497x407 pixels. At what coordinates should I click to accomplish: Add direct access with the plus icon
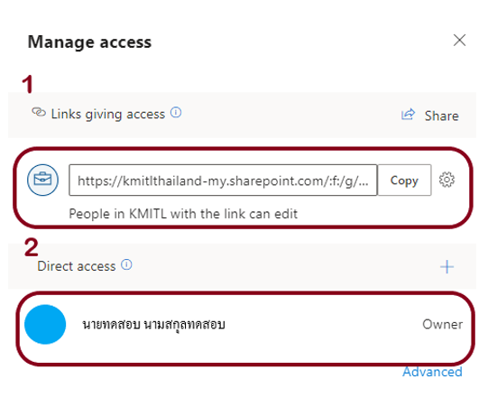[x=446, y=267]
